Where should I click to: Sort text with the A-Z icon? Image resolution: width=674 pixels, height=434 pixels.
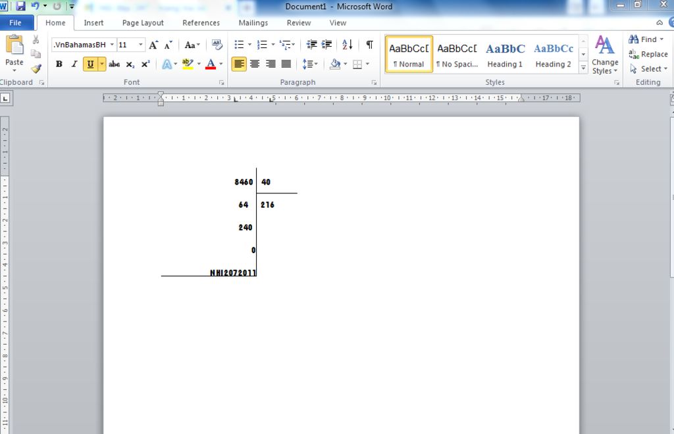coord(348,44)
